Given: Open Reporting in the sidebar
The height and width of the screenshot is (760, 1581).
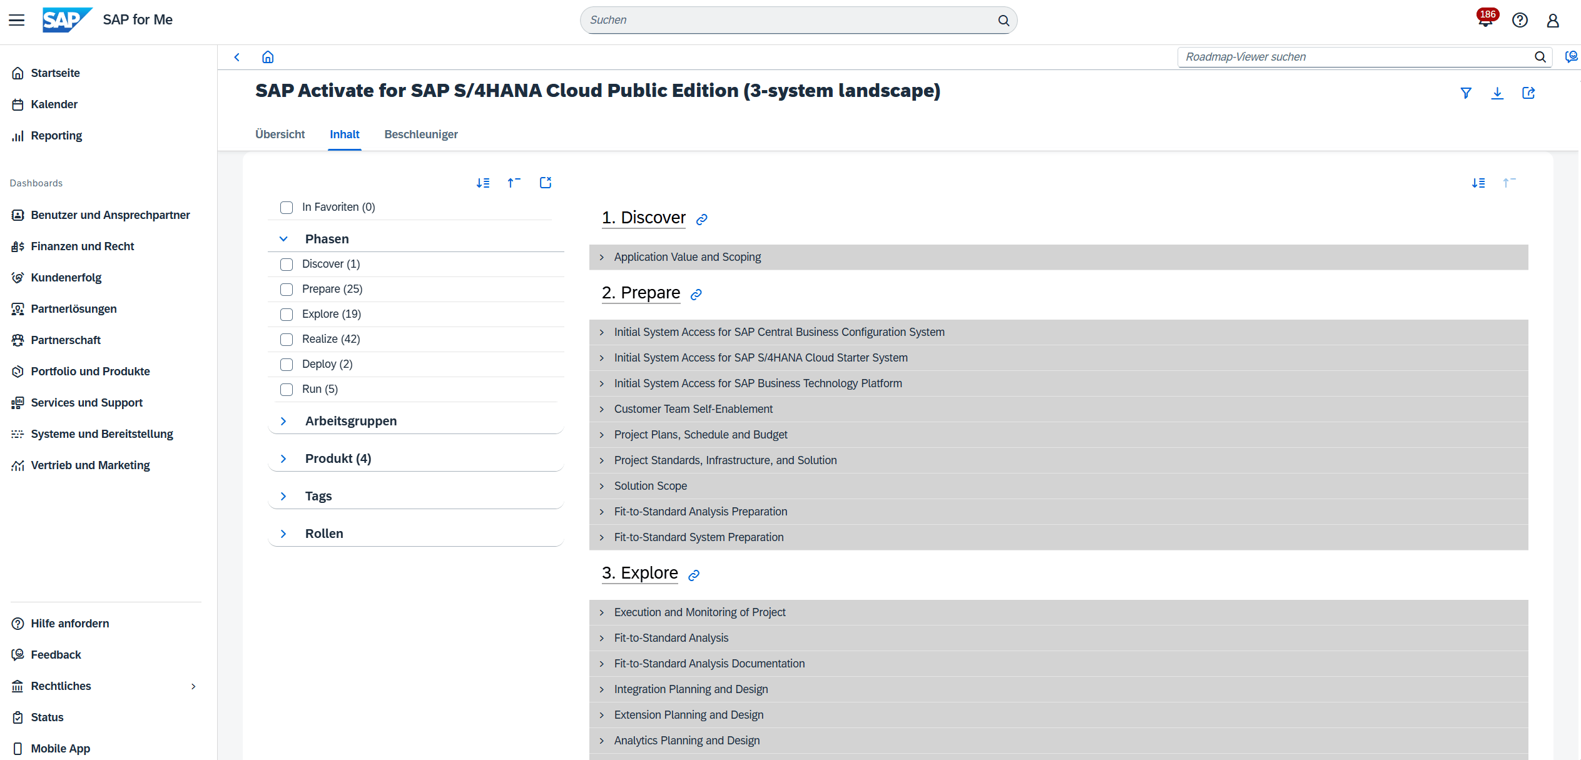Looking at the screenshot, I should tap(56, 136).
